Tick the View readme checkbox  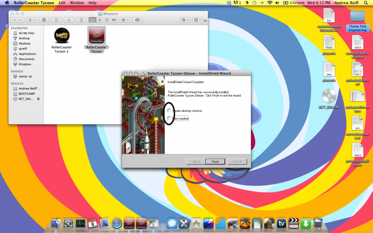[x=169, y=118]
